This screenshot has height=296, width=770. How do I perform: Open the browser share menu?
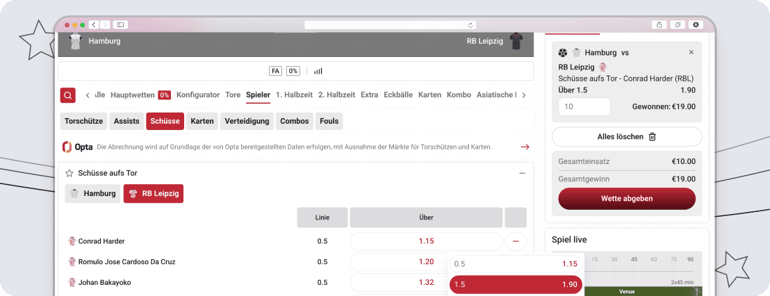pos(659,24)
